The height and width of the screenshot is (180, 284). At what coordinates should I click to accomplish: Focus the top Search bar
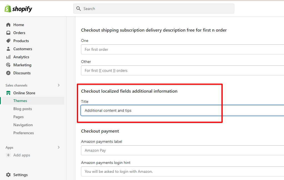pyautogui.click(x=155, y=9)
